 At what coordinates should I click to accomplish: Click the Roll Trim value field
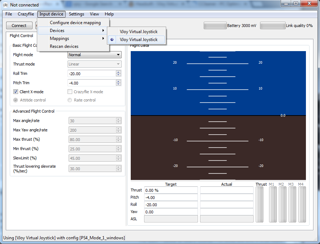[x=91, y=73]
